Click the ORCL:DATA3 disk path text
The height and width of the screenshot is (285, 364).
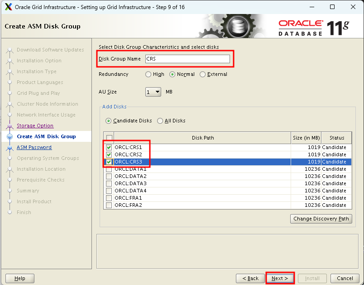point(130,183)
